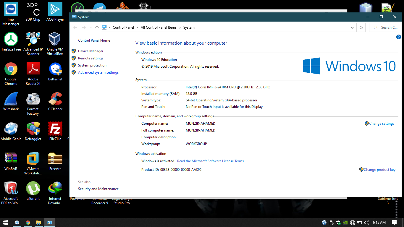Go to Control Panel Home
Image resolution: width=404 pixels, height=227 pixels.
pos(94,40)
